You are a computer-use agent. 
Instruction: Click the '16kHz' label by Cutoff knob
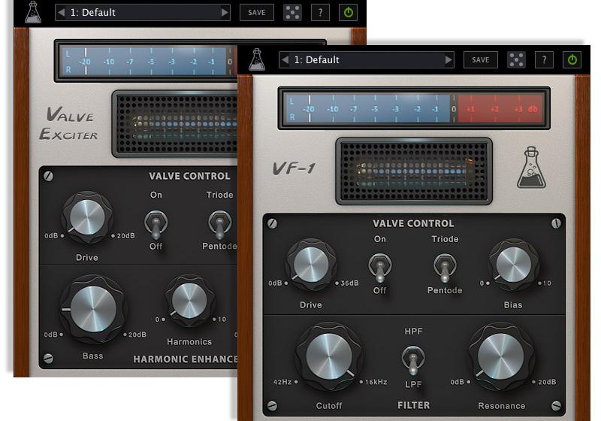click(x=376, y=382)
